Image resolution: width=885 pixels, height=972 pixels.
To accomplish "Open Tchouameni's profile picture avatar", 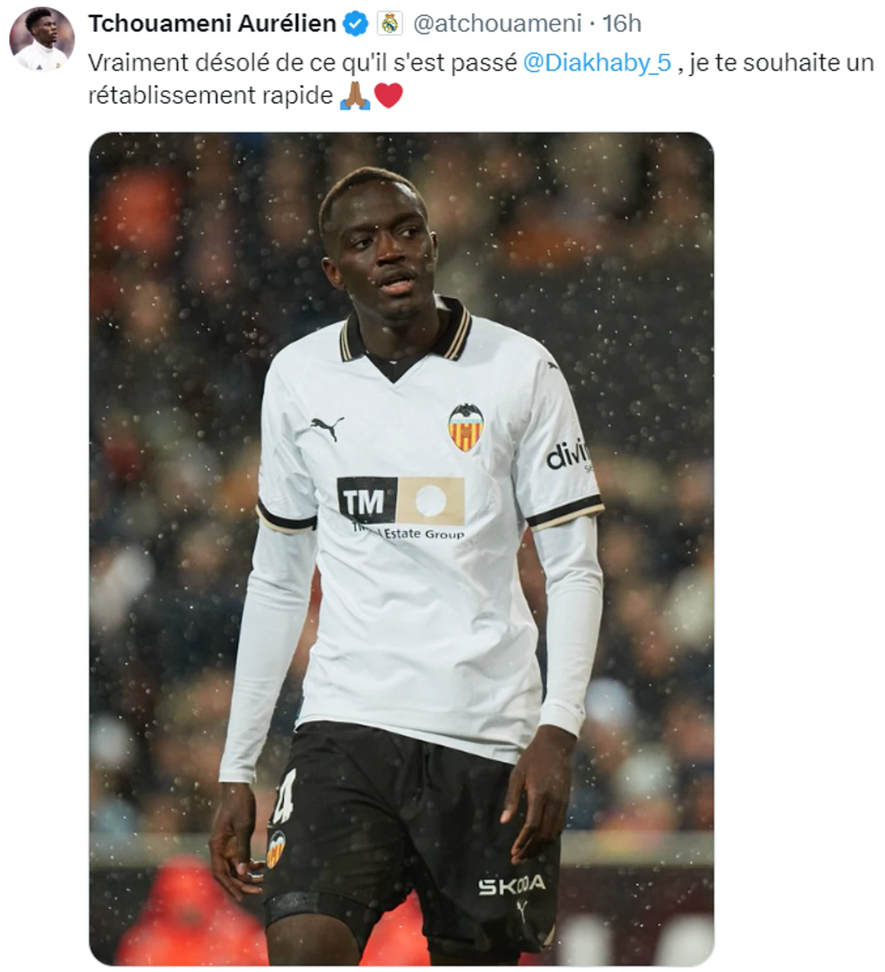I will (x=42, y=39).
